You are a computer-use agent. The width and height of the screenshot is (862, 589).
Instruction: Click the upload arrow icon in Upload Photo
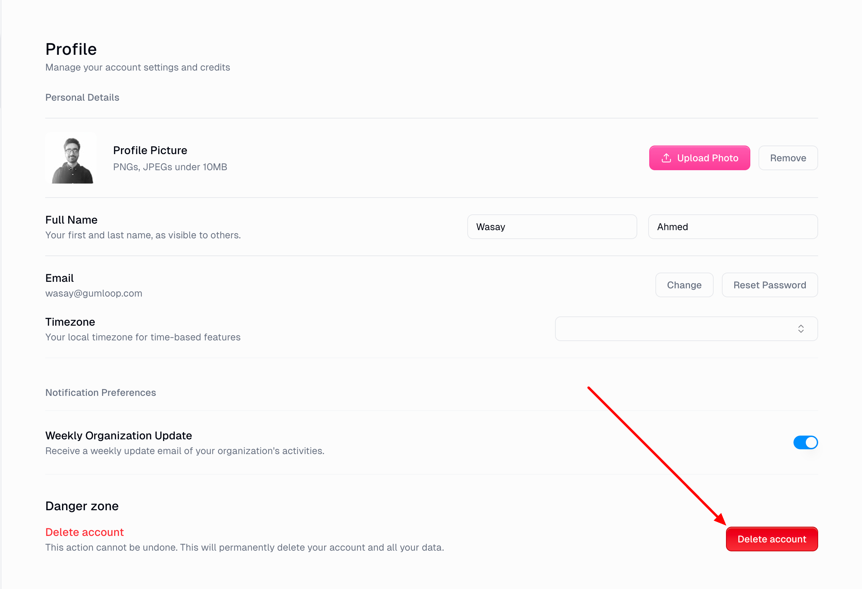point(666,158)
